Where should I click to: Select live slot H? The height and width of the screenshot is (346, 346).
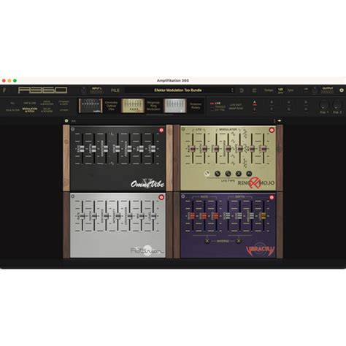(x=306, y=109)
